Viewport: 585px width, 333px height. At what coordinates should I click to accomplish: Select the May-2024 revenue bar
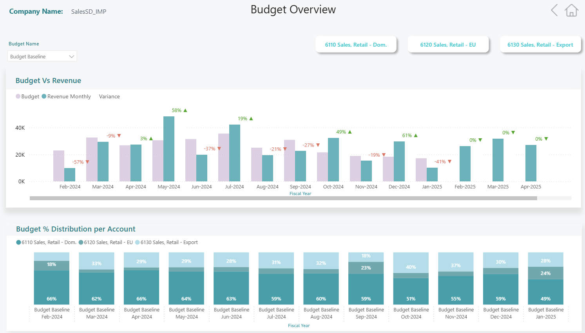[x=169, y=149]
